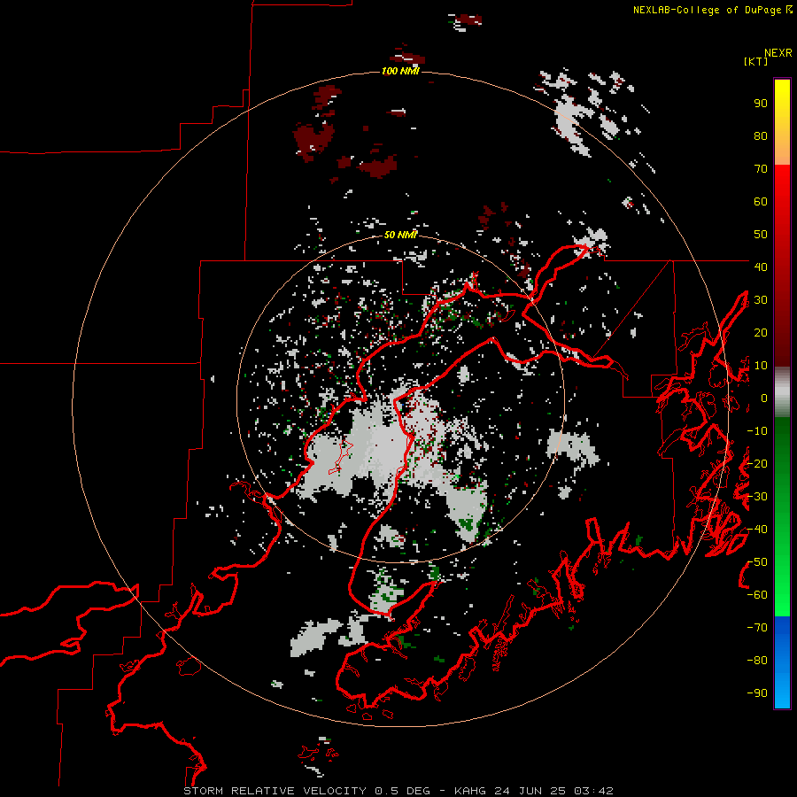This screenshot has width=797, height=797.
Task: Select the 70 value on velocity scale
Action: [x=761, y=169]
